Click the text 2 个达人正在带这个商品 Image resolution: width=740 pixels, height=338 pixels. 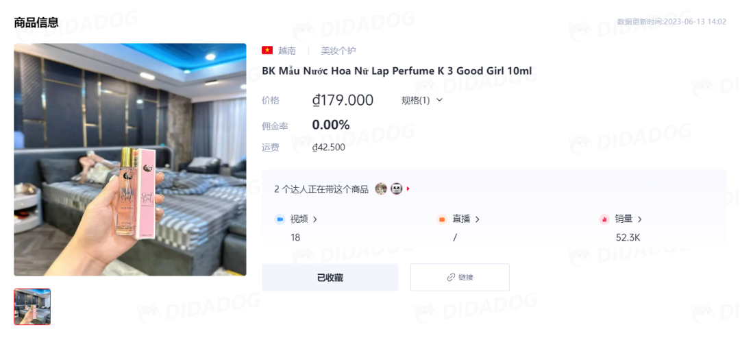pos(321,189)
